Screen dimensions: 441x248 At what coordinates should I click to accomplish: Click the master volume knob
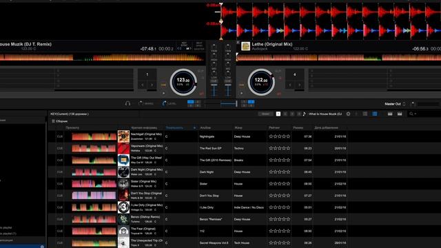coord(413,104)
